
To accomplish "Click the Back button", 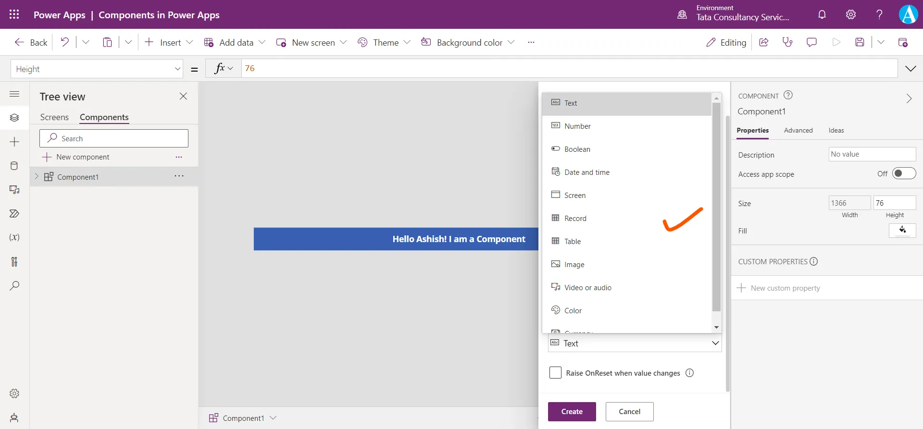I will pos(31,42).
